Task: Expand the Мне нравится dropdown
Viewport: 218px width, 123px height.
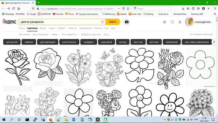Action: pos(70,35)
